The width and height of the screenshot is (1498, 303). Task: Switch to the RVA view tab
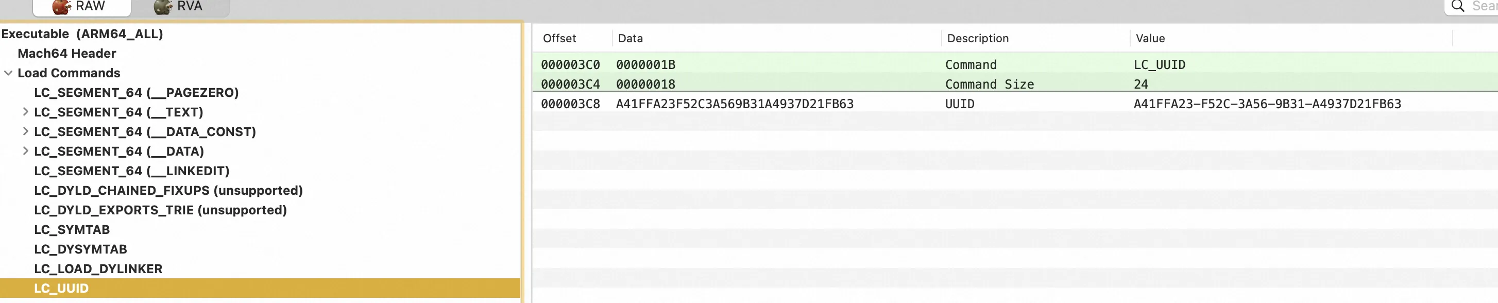[180, 7]
